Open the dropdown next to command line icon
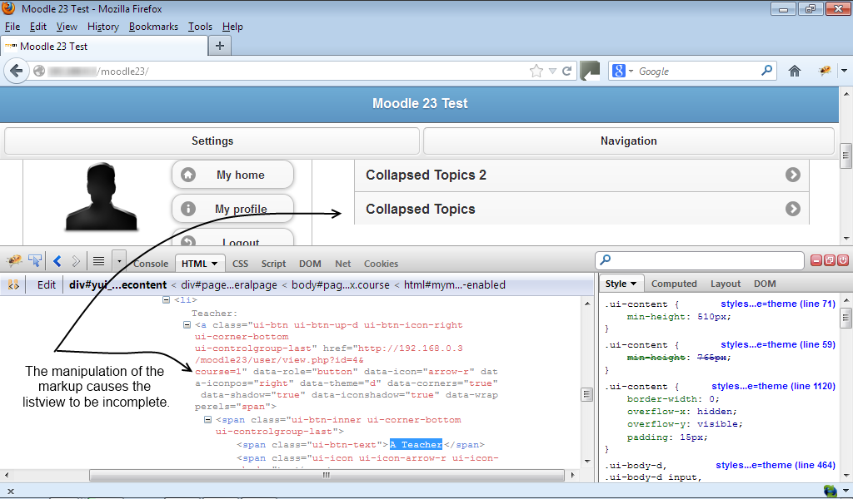This screenshot has width=853, height=499. 119,261
